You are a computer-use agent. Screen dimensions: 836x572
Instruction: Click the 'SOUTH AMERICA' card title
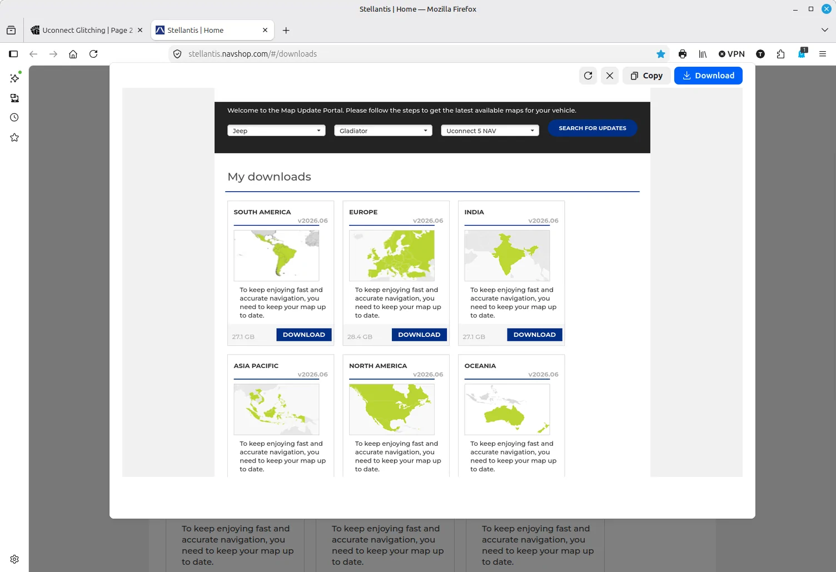tap(262, 212)
